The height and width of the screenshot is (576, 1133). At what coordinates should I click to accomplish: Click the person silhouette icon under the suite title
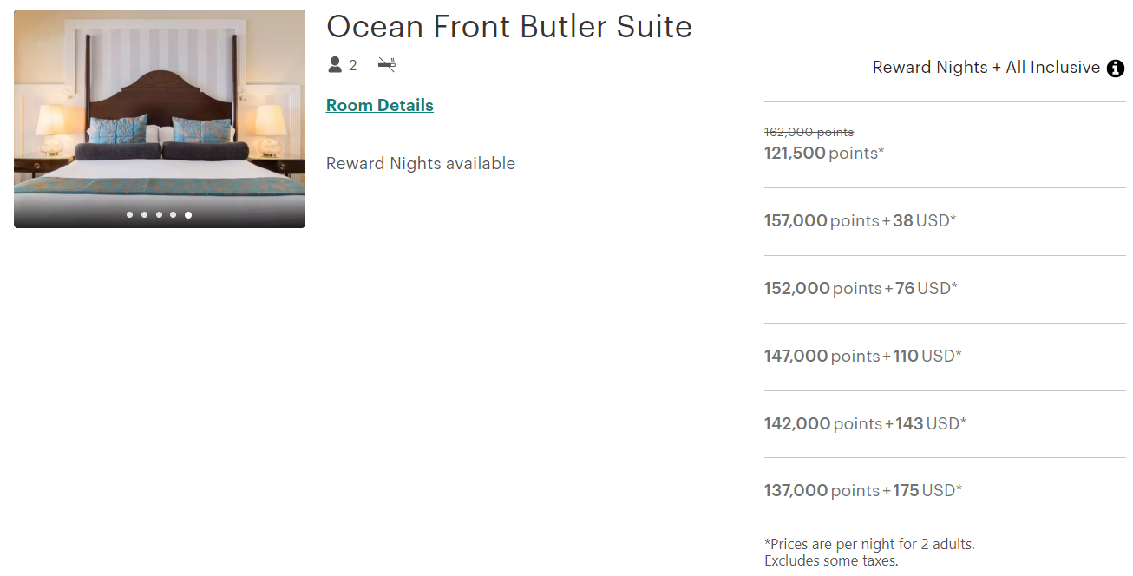pos(334,64)
